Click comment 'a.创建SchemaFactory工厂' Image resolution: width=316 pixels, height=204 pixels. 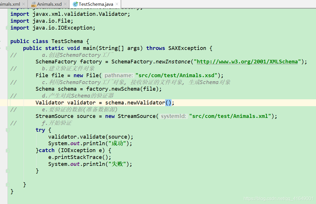point(78,55)
